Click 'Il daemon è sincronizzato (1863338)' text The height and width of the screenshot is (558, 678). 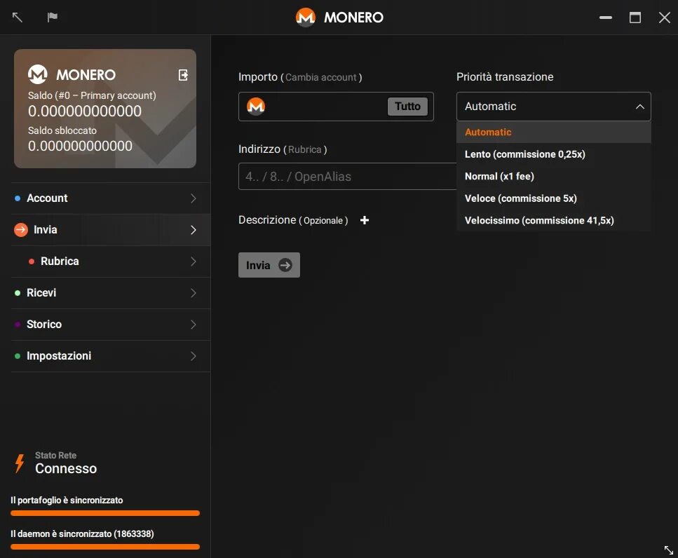[82, 533]
